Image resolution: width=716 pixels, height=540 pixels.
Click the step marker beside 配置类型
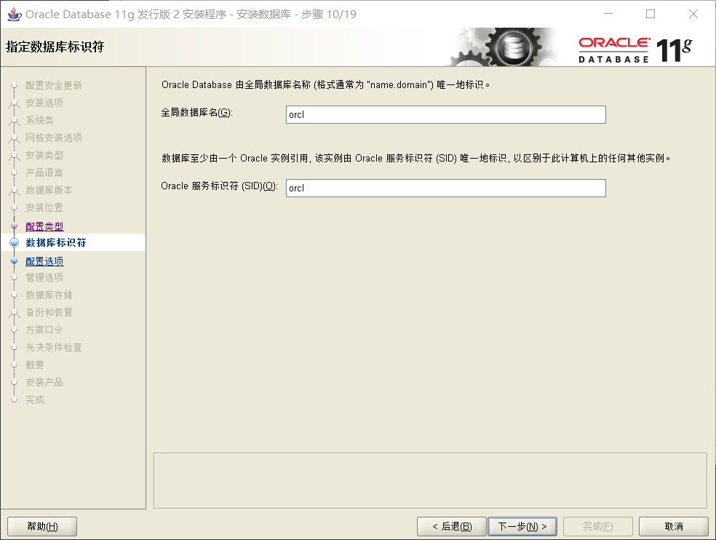[14, 226]
